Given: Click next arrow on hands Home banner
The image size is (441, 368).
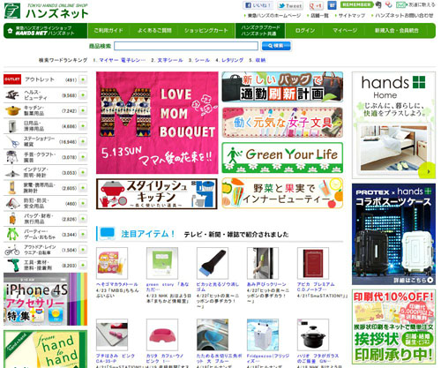Looking at the screenshot, I should point(428,171).
